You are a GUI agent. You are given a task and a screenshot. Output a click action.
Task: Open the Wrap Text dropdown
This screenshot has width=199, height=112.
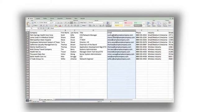click(x=83, y=23)
